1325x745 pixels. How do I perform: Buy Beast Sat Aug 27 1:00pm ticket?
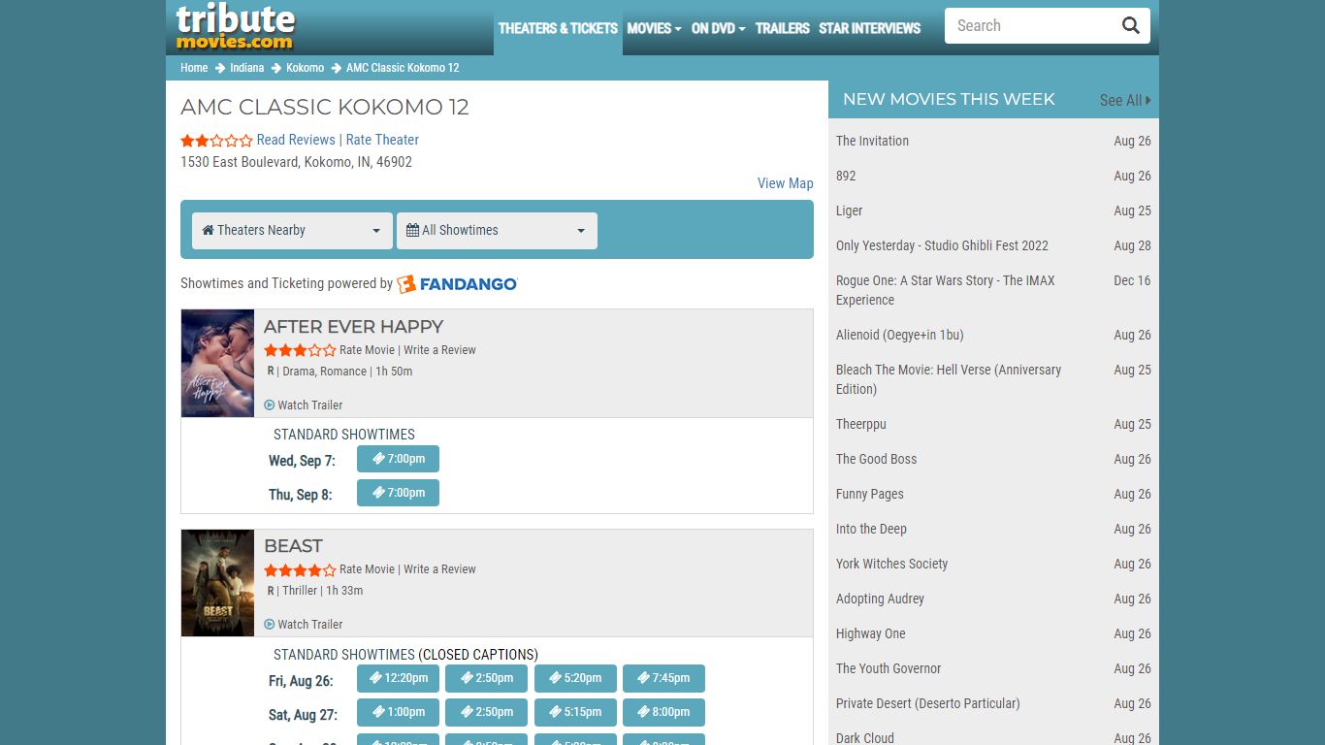(398, 712)
